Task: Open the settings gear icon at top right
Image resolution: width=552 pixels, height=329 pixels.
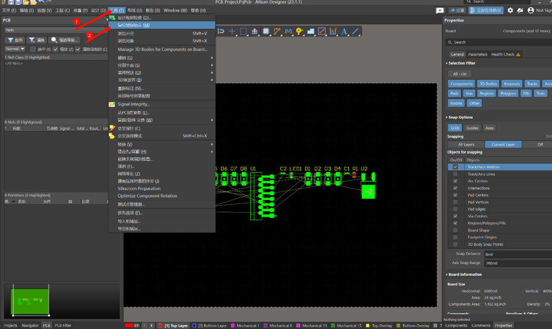Action: click(x=510, y=10)
